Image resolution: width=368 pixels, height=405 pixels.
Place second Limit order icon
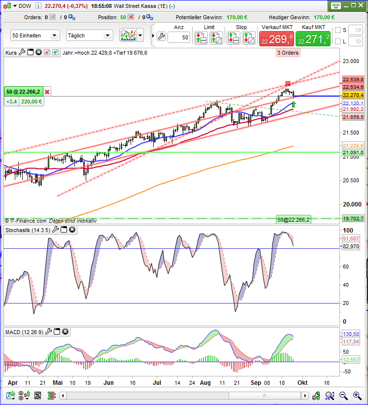(216, 38)
